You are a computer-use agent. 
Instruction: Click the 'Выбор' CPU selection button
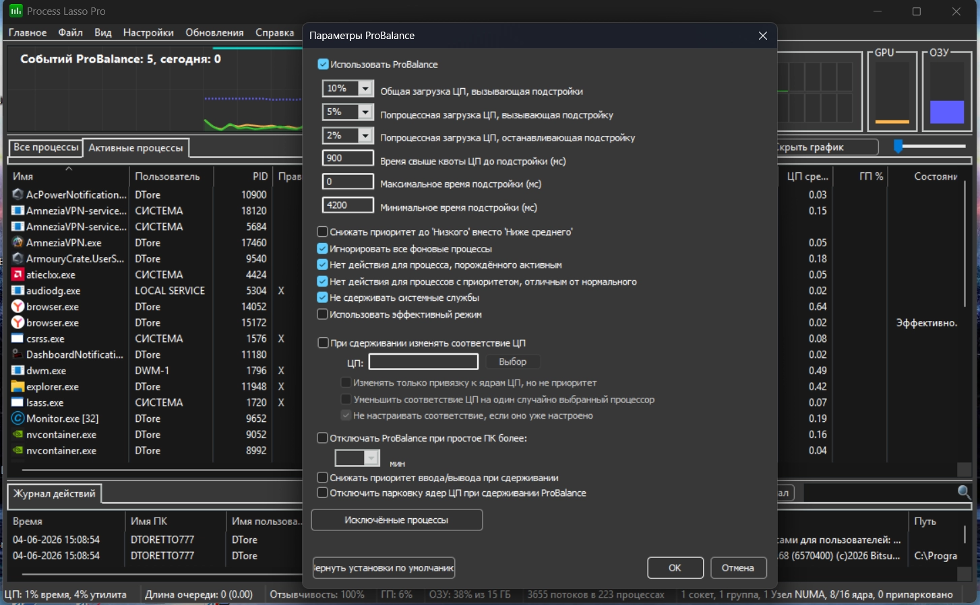513,362
